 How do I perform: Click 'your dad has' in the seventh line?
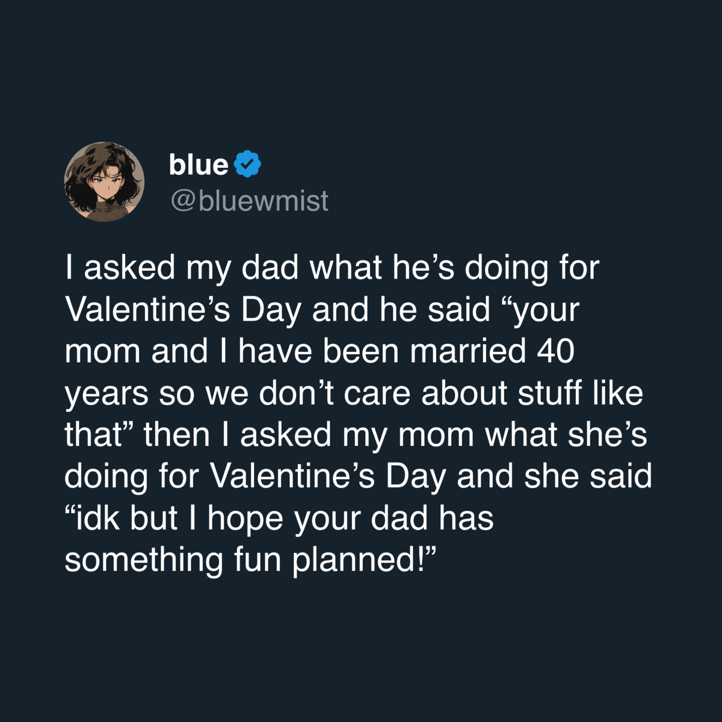[x=393, y=518]
